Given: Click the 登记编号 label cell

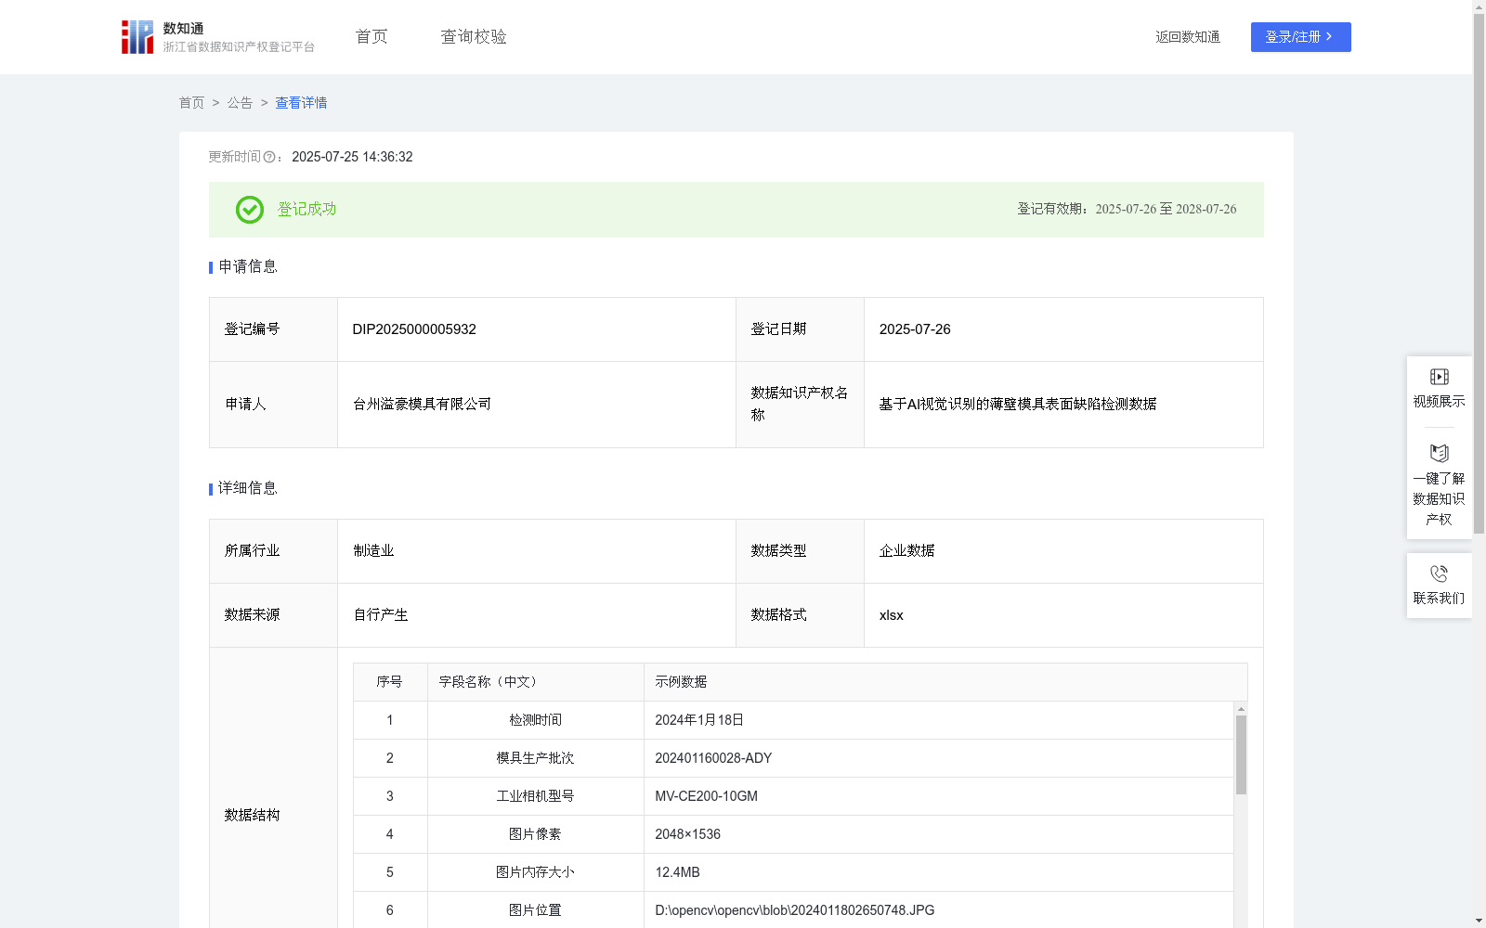Looking at the screenshot, I should (x=273, y=329).
